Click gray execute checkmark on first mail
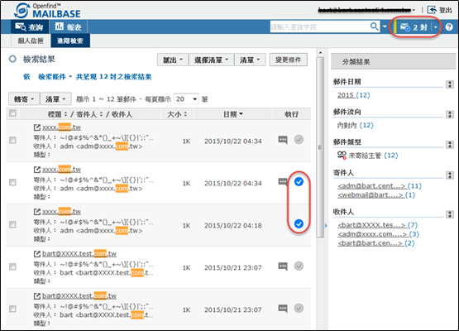 coord(299,140)
